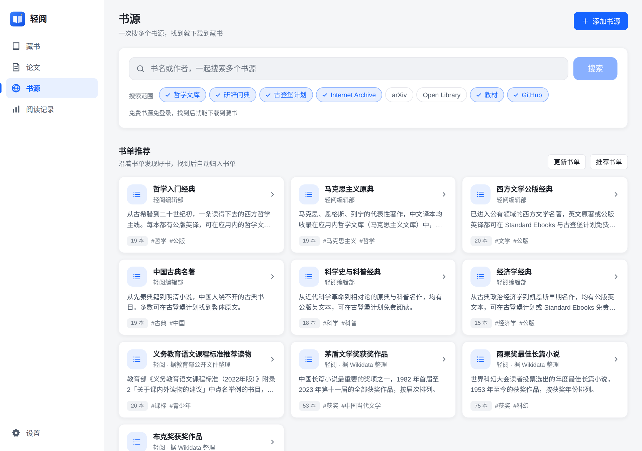
Task: Open 经济学经典 via its chevron
Action: pos(616,277)
